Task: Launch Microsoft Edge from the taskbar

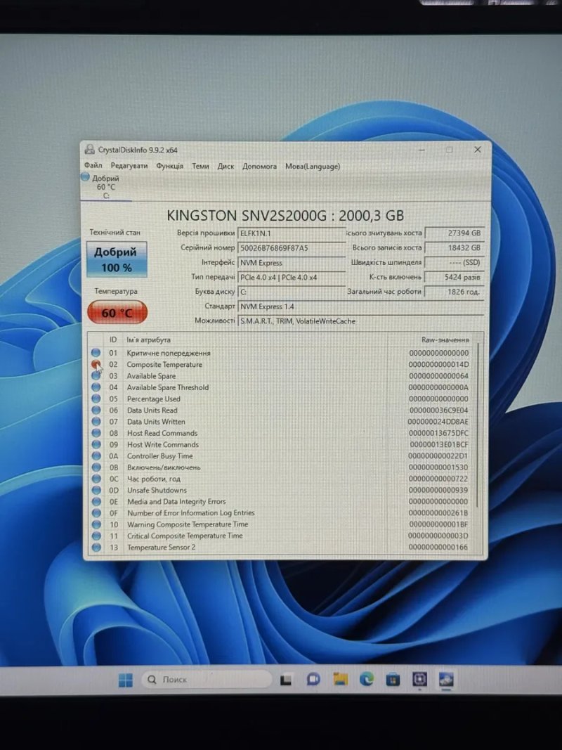Action: [x=367, y=679]
